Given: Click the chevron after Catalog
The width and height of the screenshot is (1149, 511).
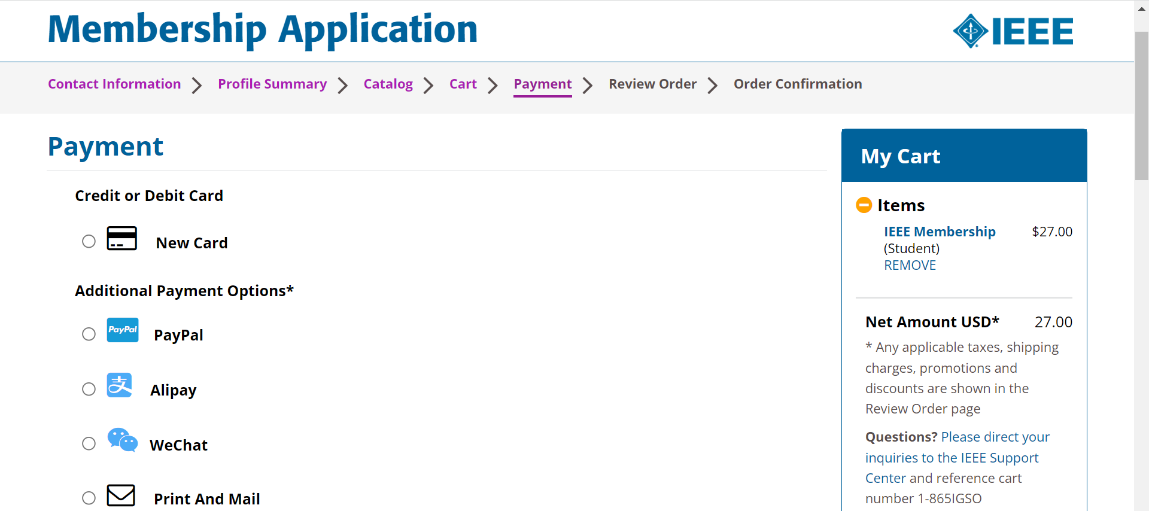Looking at the screenshot, I should 428,86.
